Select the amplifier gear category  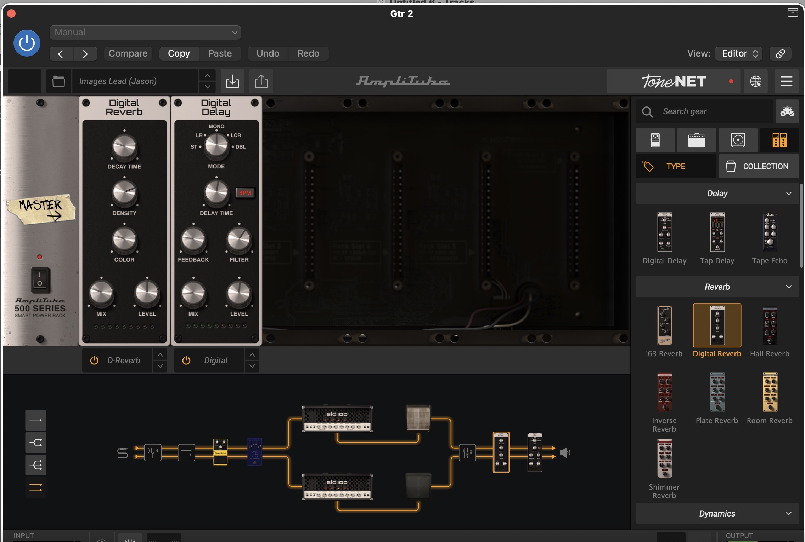tap(697, 140)
